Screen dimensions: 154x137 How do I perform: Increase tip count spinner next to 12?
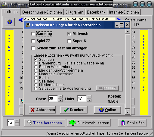[x=17, y=121]
